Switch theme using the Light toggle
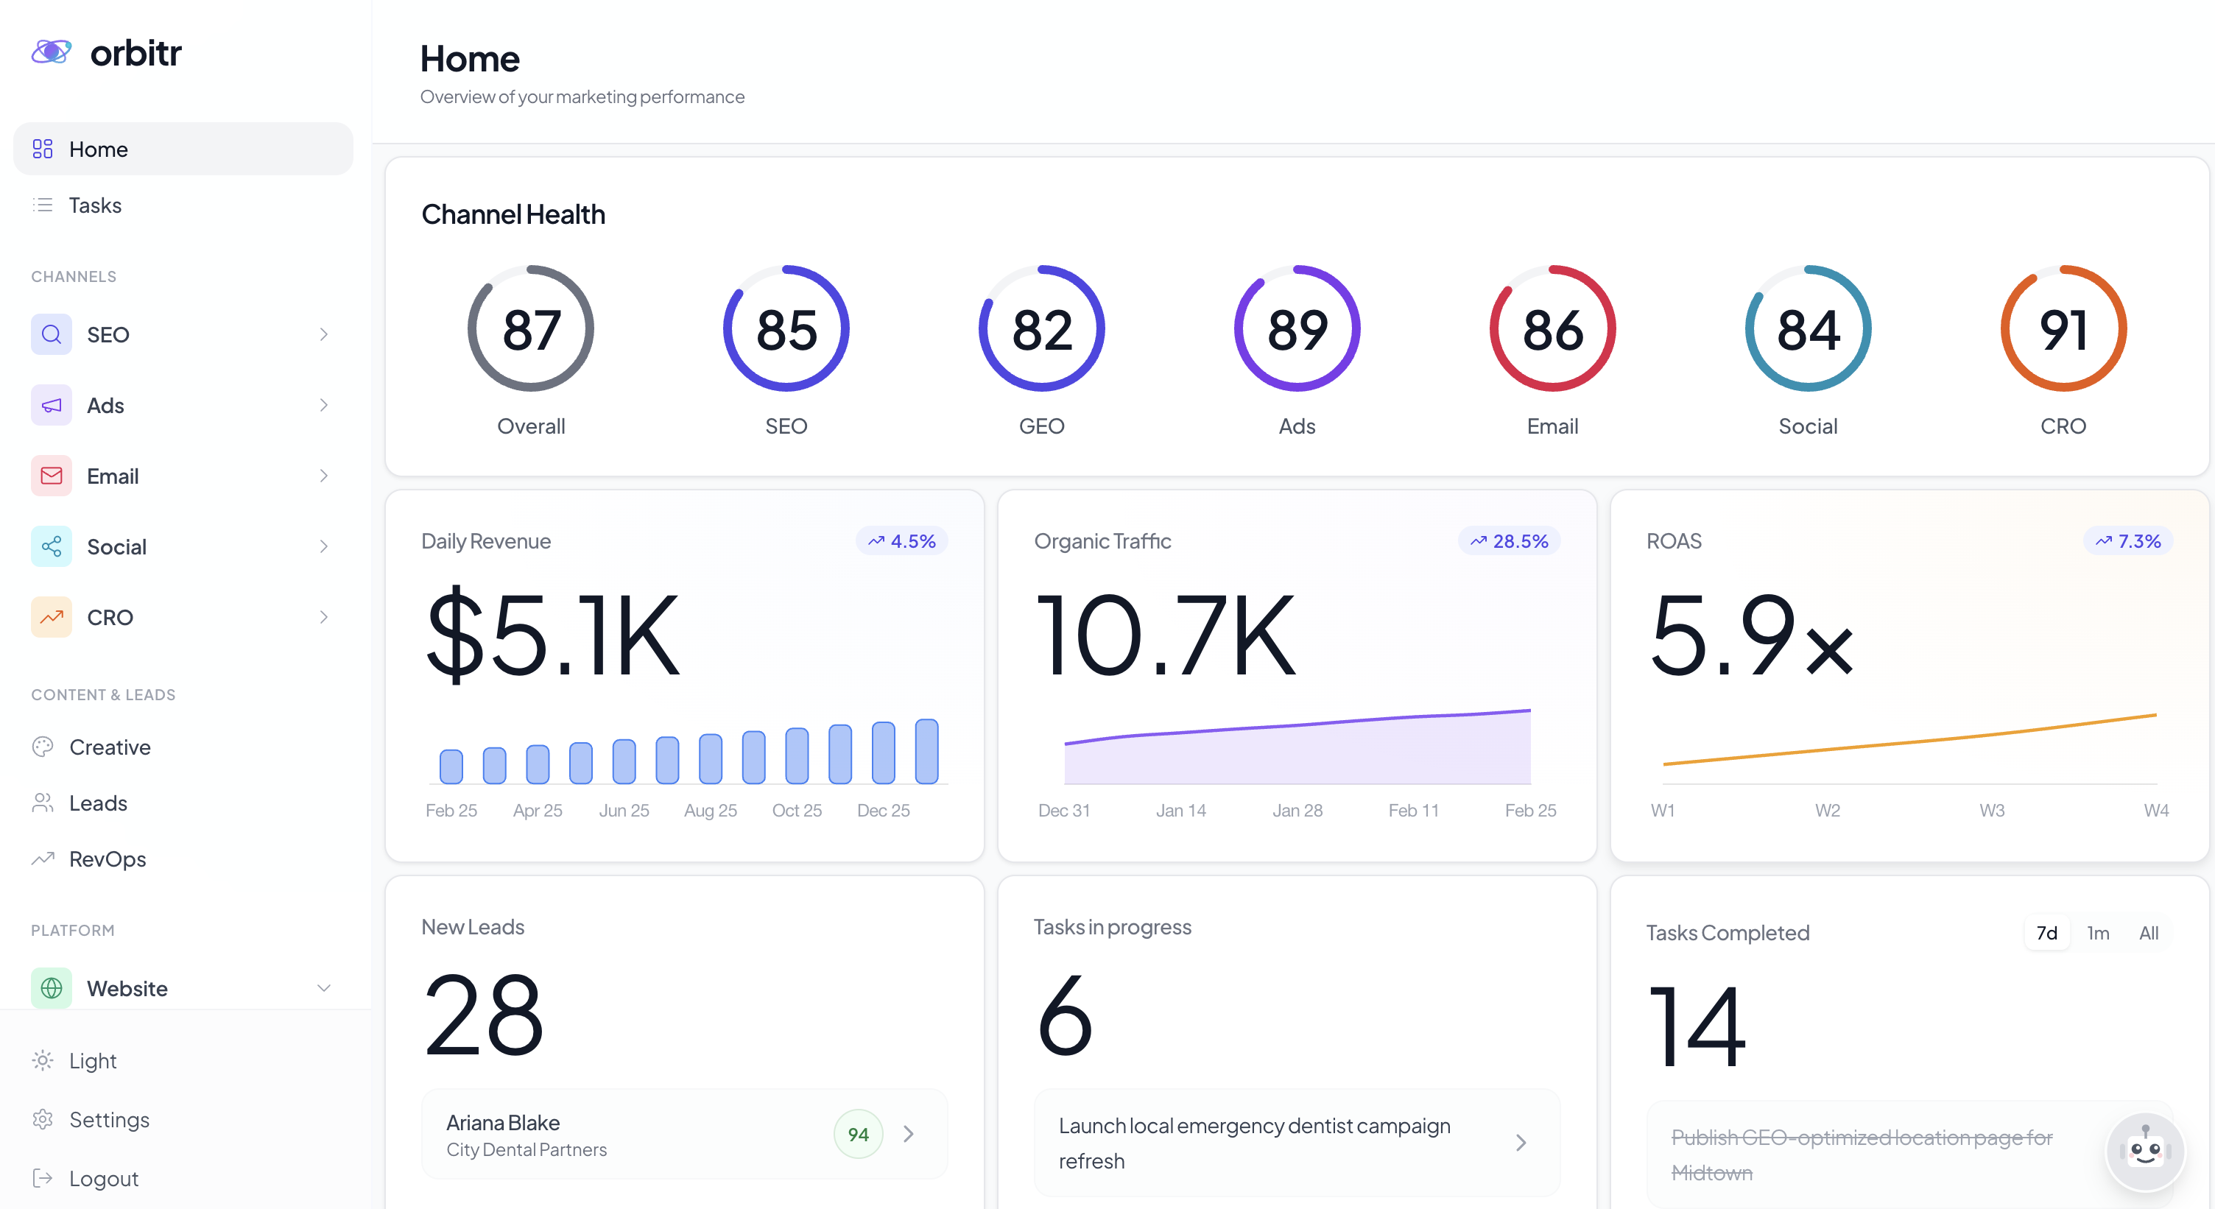Viewport: 2215px width, 1209px height. (92, 1060)
